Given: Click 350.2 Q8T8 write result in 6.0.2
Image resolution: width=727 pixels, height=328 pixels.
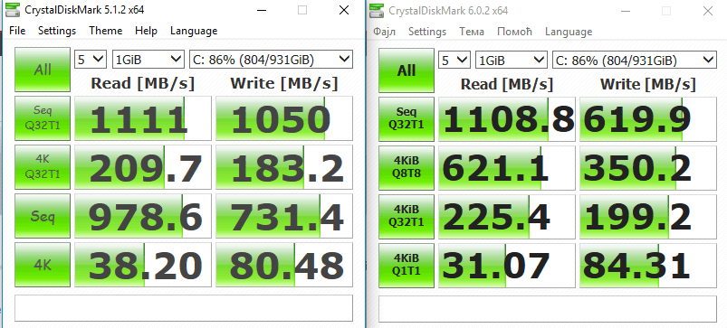Looking at the screenshot, I should pyautogui.click(x=648, y=168).
